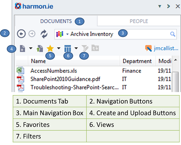This screenshot has height=145, width=181.
Task: Select the DOCUMENTS tab
Action: [x=56, y=21]
